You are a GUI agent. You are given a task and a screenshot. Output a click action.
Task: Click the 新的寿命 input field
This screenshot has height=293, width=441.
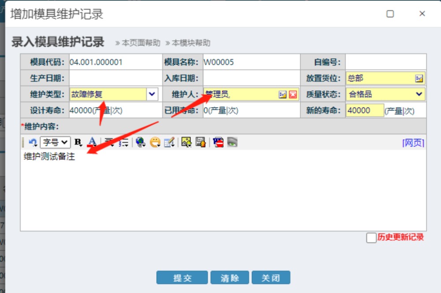tap(364, 111)
